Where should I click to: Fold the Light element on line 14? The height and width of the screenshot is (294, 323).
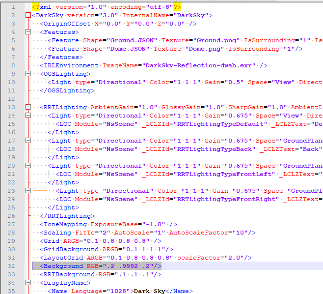pos(27,116)
